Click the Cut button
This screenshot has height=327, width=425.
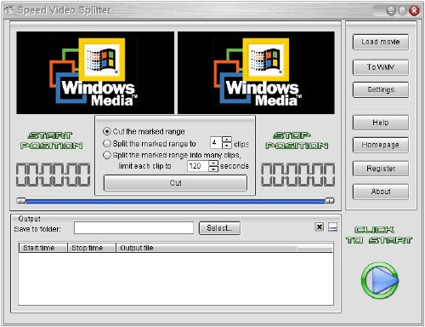click(x=175, y=183)
